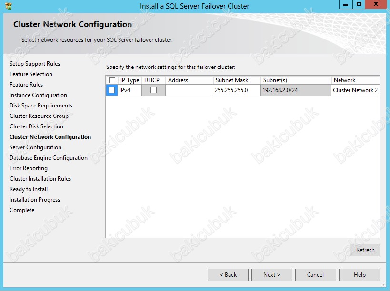Tick the IPv4 row selection checkbox

[112, 90]
